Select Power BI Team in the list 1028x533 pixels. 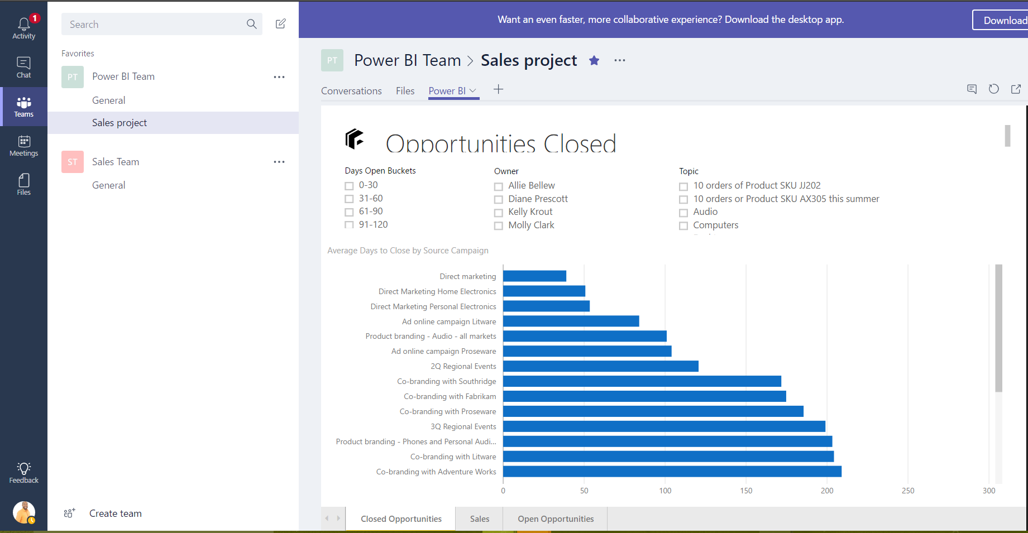(x=123, y=76)
